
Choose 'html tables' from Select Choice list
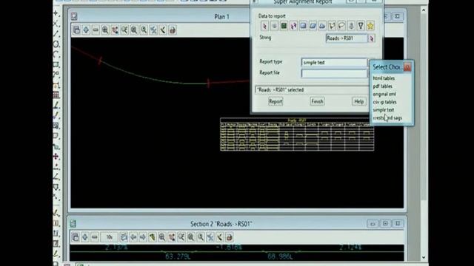click(384, 78)
